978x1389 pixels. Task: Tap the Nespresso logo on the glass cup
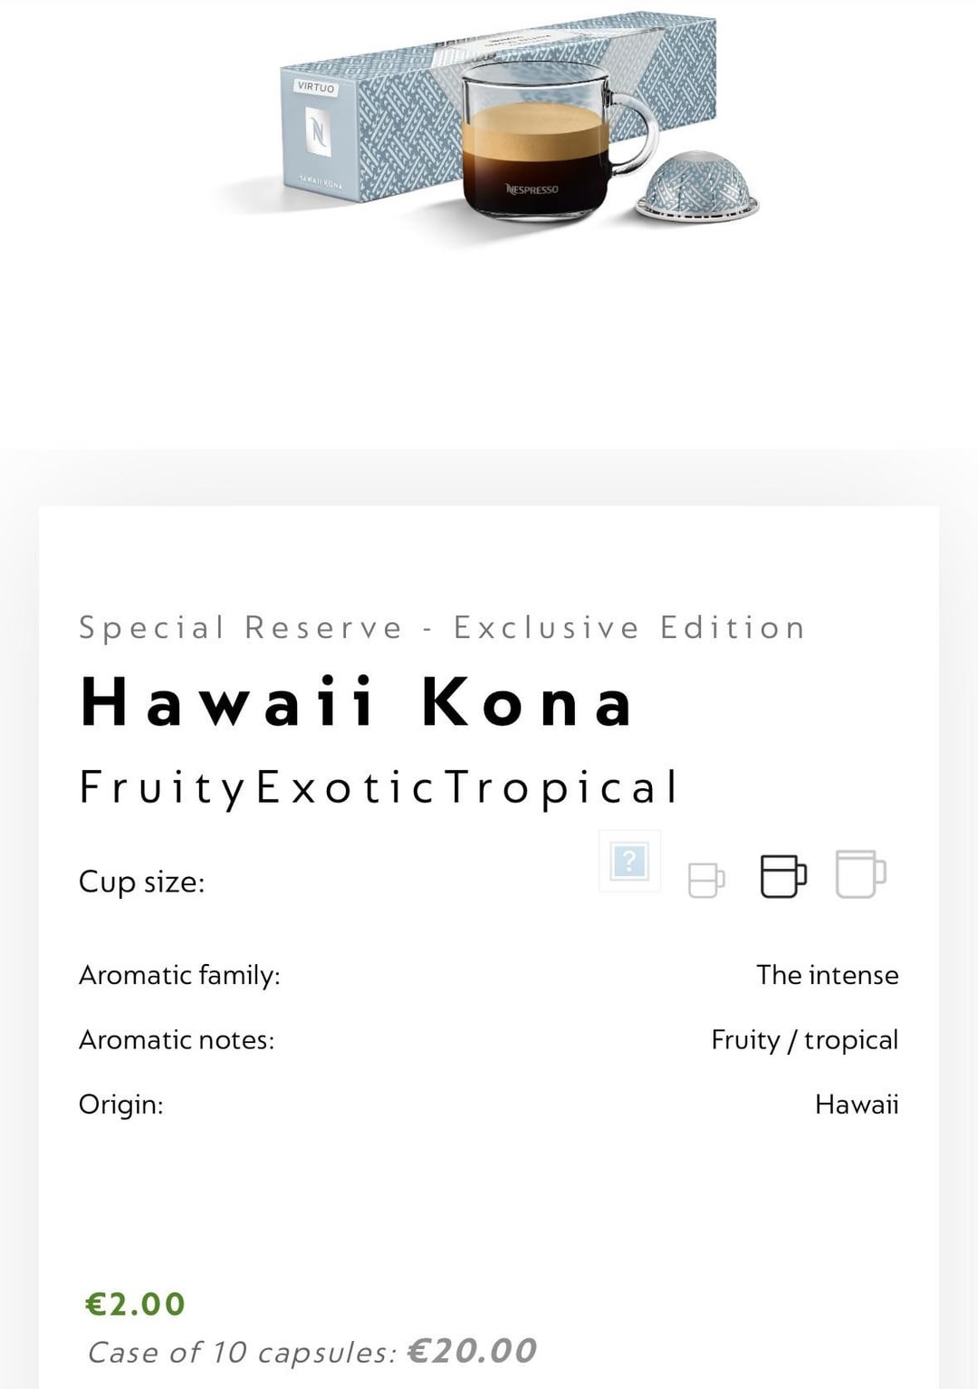pos(532,189)
